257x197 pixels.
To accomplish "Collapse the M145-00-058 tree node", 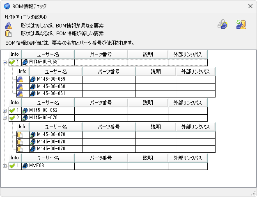I will [5, 62].
